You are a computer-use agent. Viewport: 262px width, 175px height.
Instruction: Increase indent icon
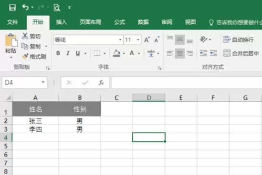click(213, 53)
